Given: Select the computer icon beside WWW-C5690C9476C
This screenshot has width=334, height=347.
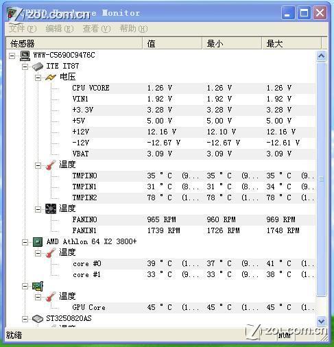Looking at the screenshot, I should (x=25, y=56).
